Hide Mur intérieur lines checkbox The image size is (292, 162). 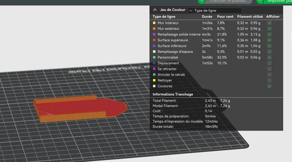269,23
